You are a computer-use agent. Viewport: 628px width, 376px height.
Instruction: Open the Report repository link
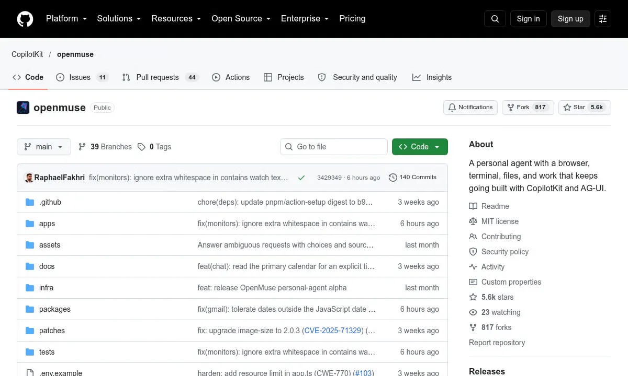tap(497, 343)
